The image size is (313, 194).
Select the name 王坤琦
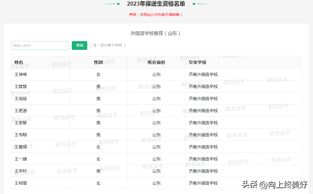pyautogui.click(x=21, y=75)
